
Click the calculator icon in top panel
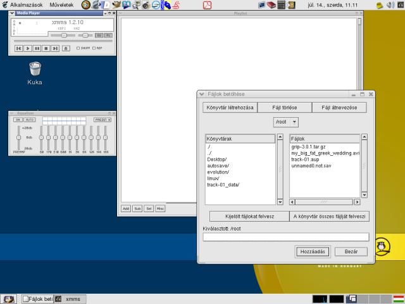282,5
